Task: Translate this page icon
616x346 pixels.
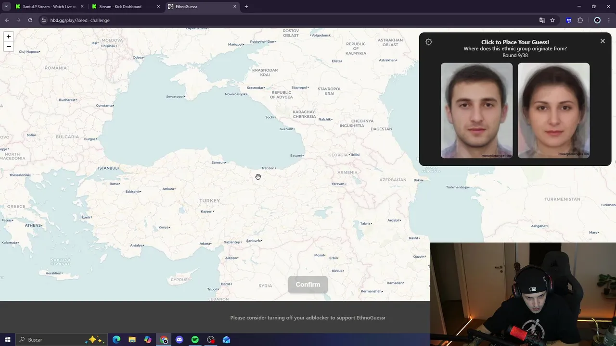Action: (542, 20)
